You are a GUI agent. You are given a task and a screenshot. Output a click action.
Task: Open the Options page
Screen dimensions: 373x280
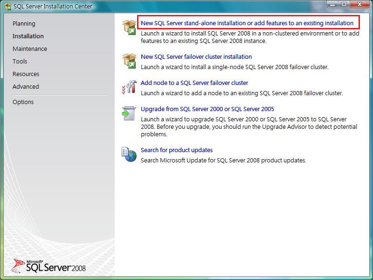coord(23,102)
